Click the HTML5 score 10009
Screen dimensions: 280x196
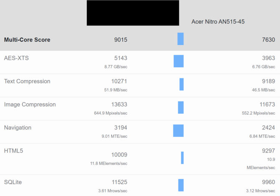119,155
